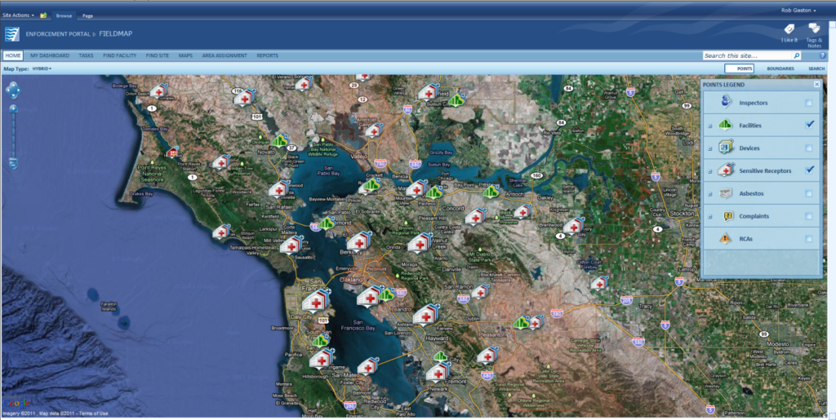Click the search magnifier icon

tap(797, 55)
